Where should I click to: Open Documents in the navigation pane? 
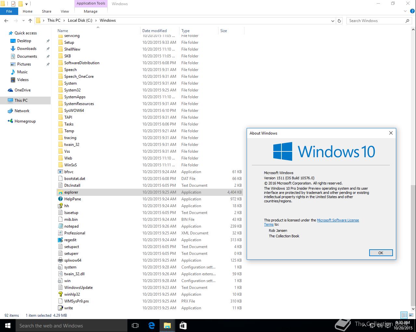pyautogui.click(x=27, y=56)
